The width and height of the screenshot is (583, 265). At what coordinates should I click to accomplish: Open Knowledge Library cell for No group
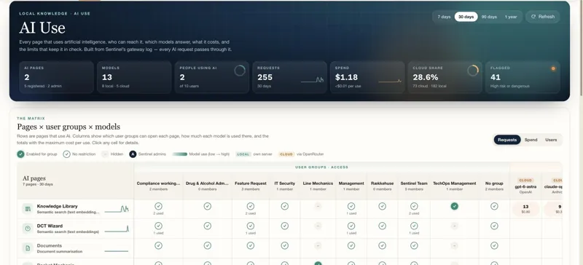point(494,209)
